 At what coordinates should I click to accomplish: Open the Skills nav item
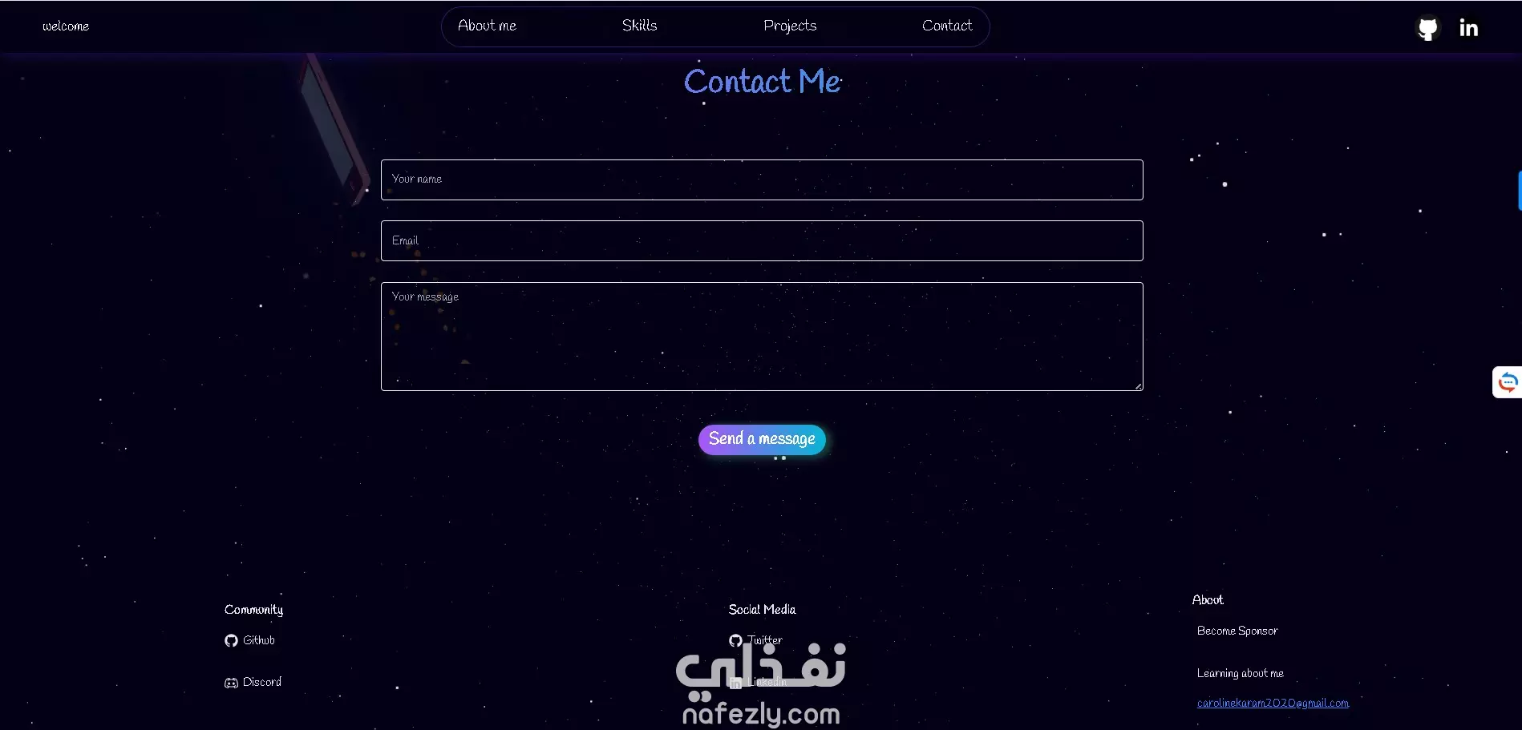(639, 26)
